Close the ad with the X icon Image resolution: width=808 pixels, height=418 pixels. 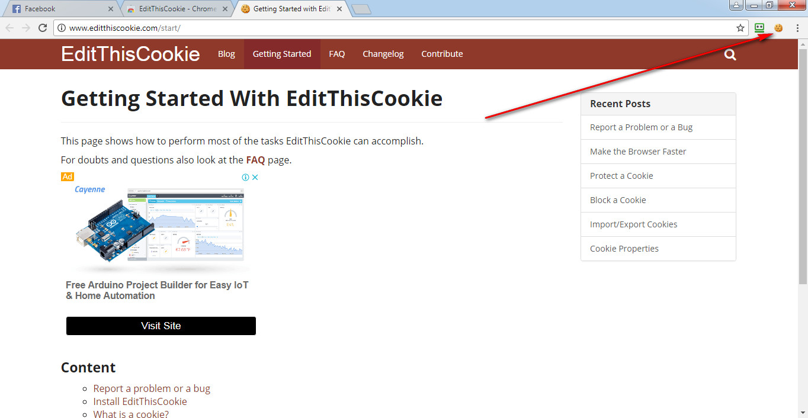point(255,177)
